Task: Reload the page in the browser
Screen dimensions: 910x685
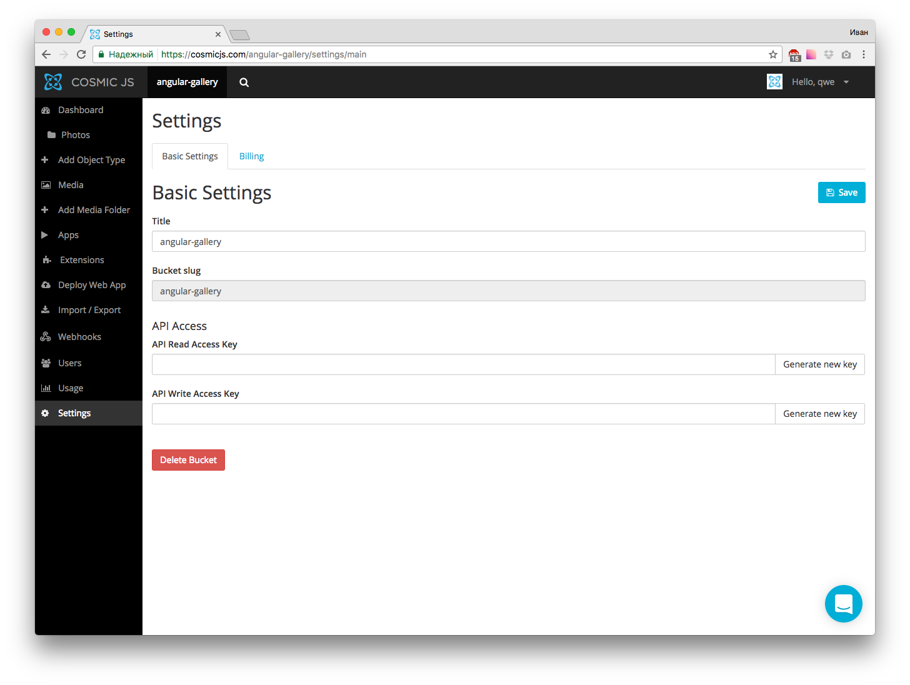Action: 81,54
